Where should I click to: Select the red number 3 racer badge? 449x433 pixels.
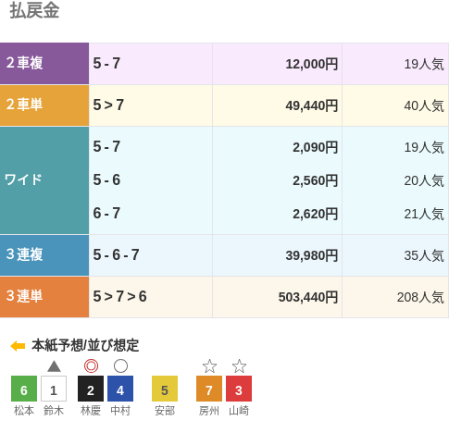click(x=239, y=389)
